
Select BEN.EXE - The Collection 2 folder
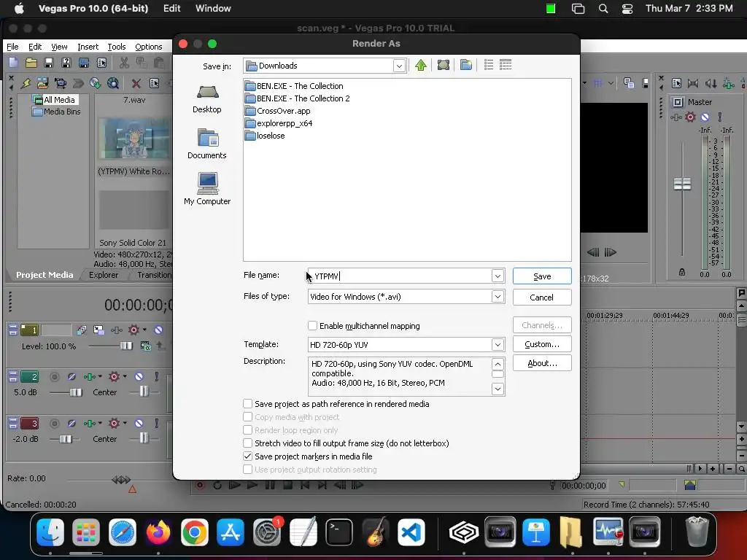(x=298, y=98)
